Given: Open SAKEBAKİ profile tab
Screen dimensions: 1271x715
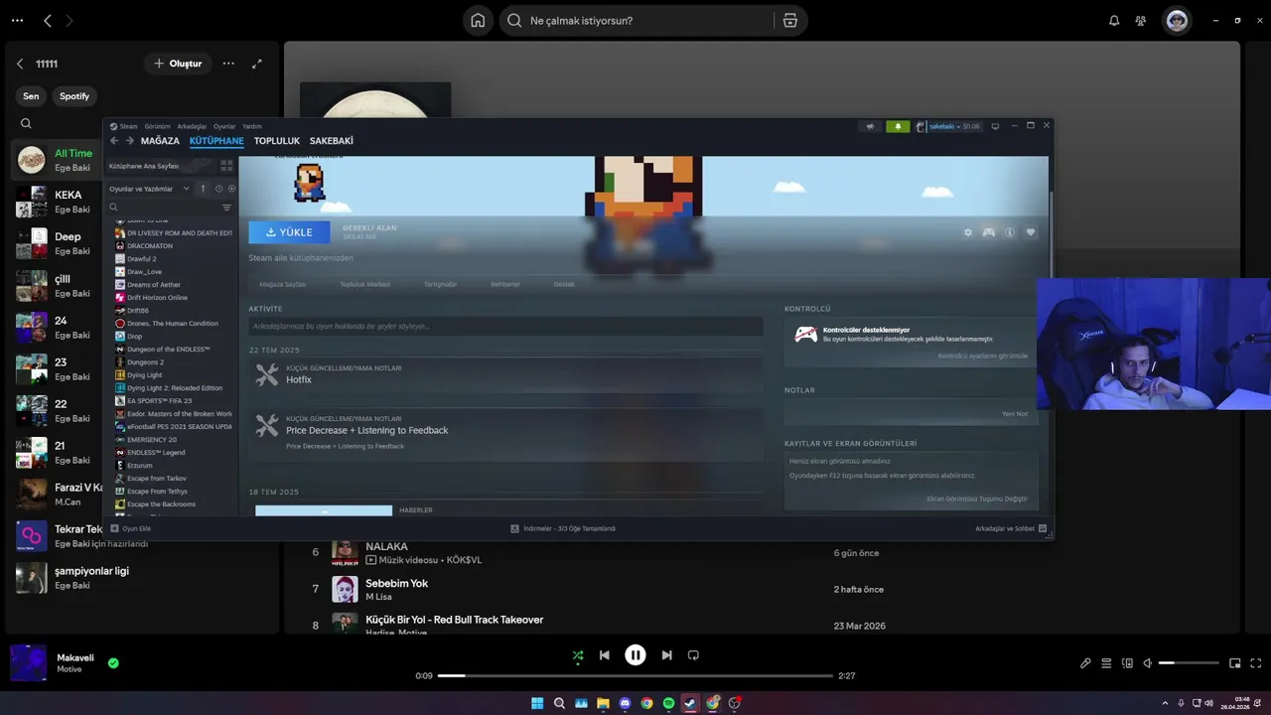Looking at the screenshot, I should [332, 141].
